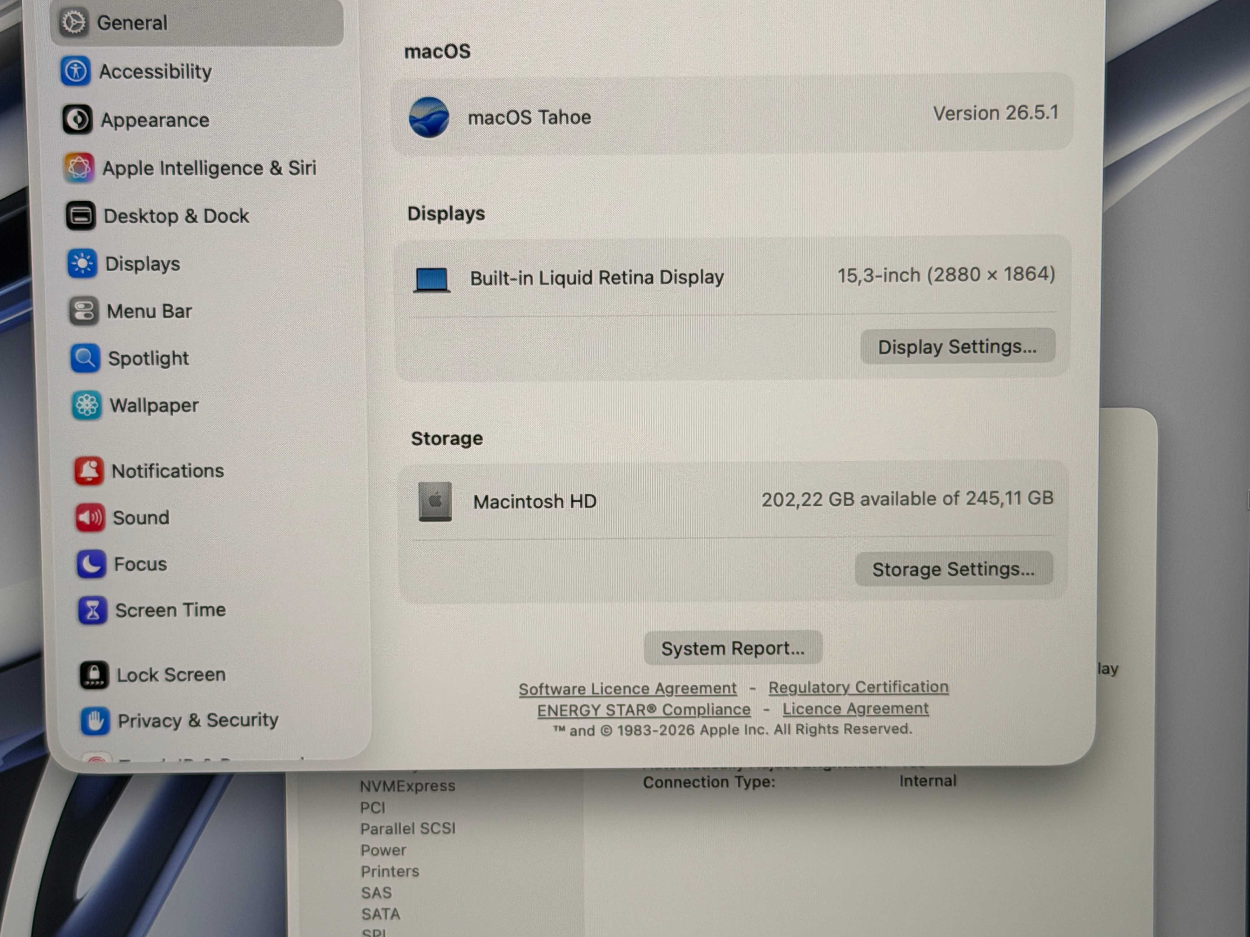This screenshot has height=937, width=1250.
Task: Select SATA in System Report list
Action: click(381, 914)
